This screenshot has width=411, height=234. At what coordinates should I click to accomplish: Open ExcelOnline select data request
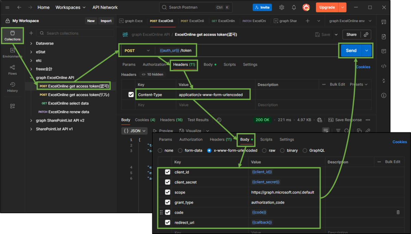coord(68,103)
